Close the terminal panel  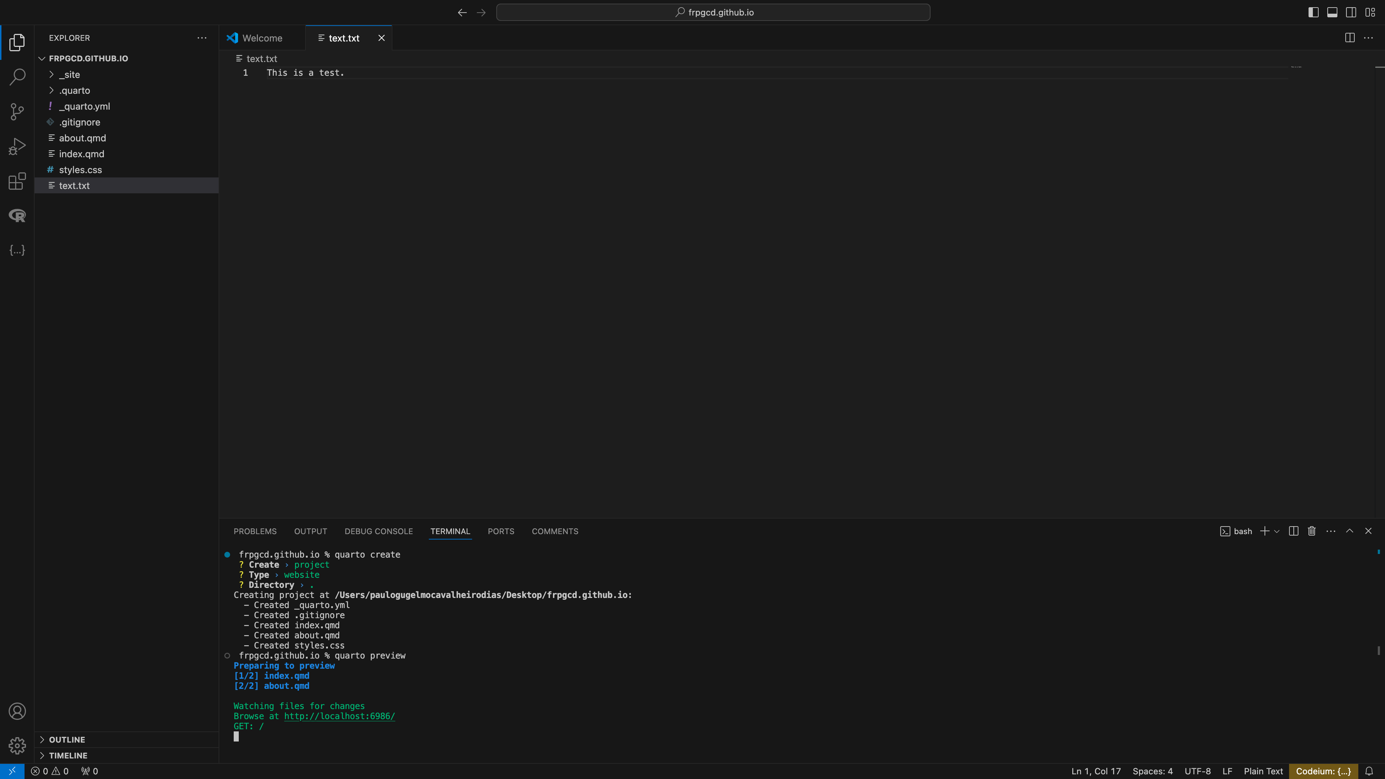pos(1368,531)
